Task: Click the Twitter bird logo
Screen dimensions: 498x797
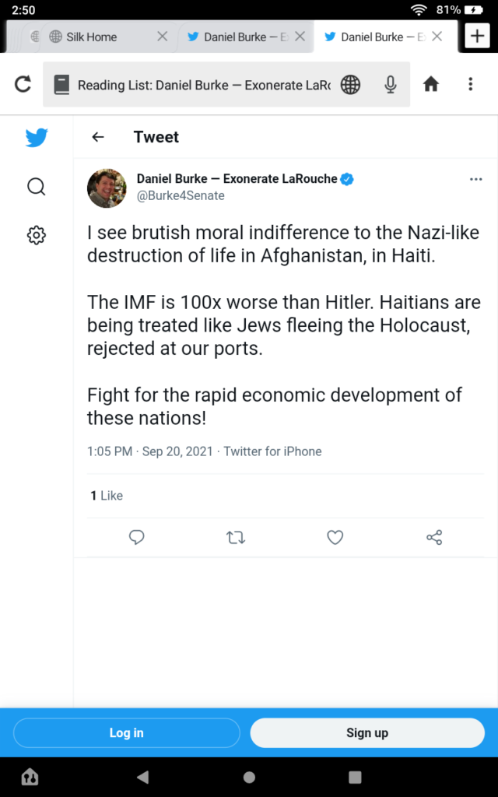Action: (x=37, y=139)
